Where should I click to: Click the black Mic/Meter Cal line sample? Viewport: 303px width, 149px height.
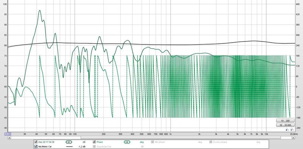69,147
